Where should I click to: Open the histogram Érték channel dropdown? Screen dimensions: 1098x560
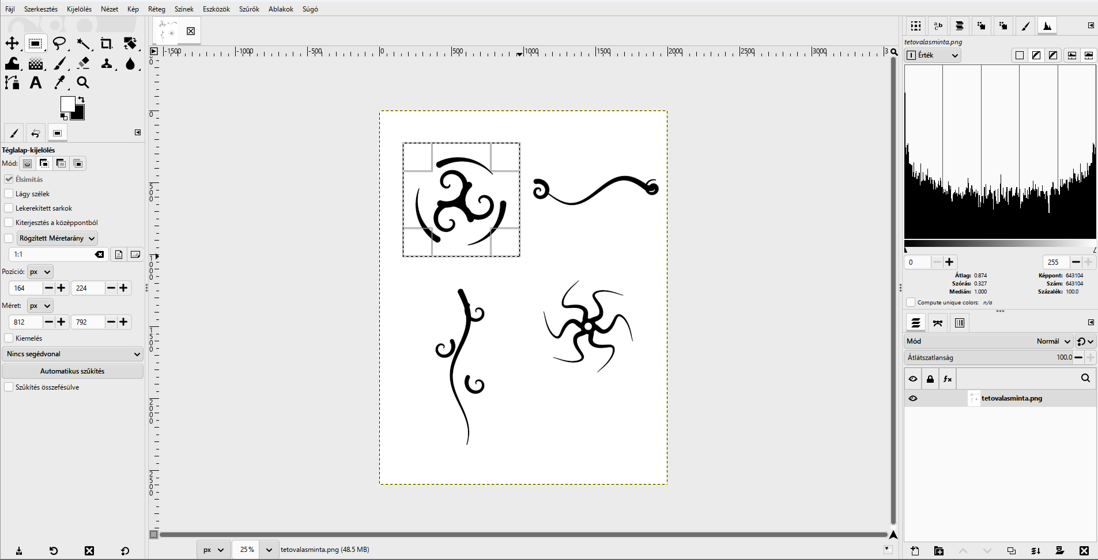933,55
